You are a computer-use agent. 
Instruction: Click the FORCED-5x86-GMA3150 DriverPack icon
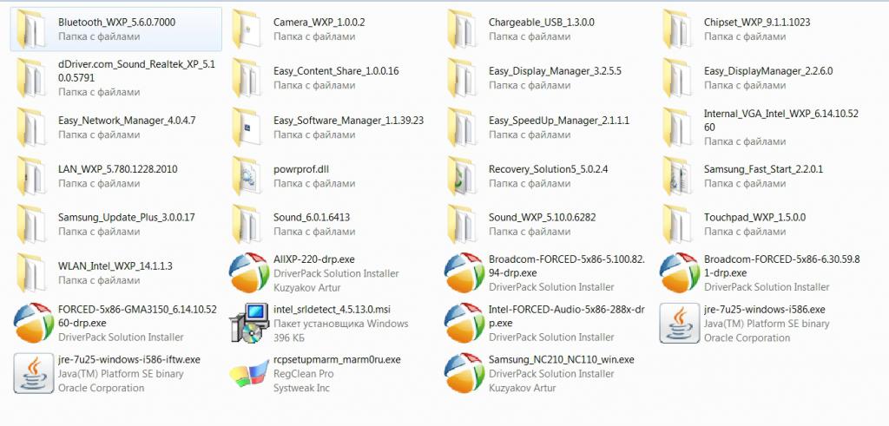pyautogui.click(x=34, y=323)
